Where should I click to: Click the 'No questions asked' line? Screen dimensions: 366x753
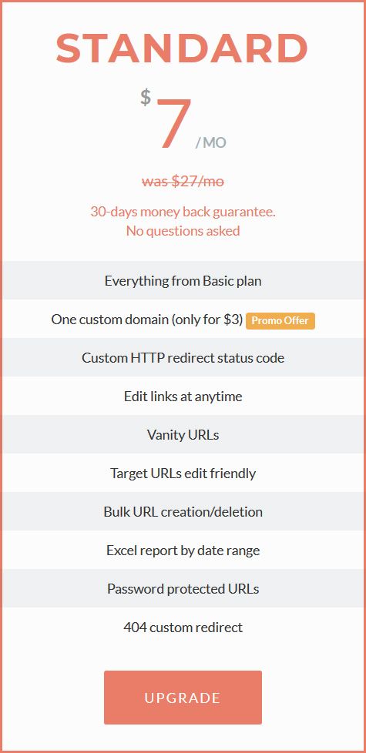(x=183, y=231)
